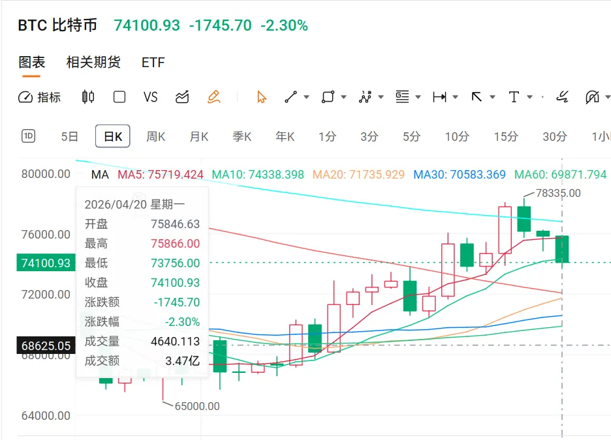Screen dimensions: 611x440
Task: Select the 10分 interval
Action: click(457, 136)
